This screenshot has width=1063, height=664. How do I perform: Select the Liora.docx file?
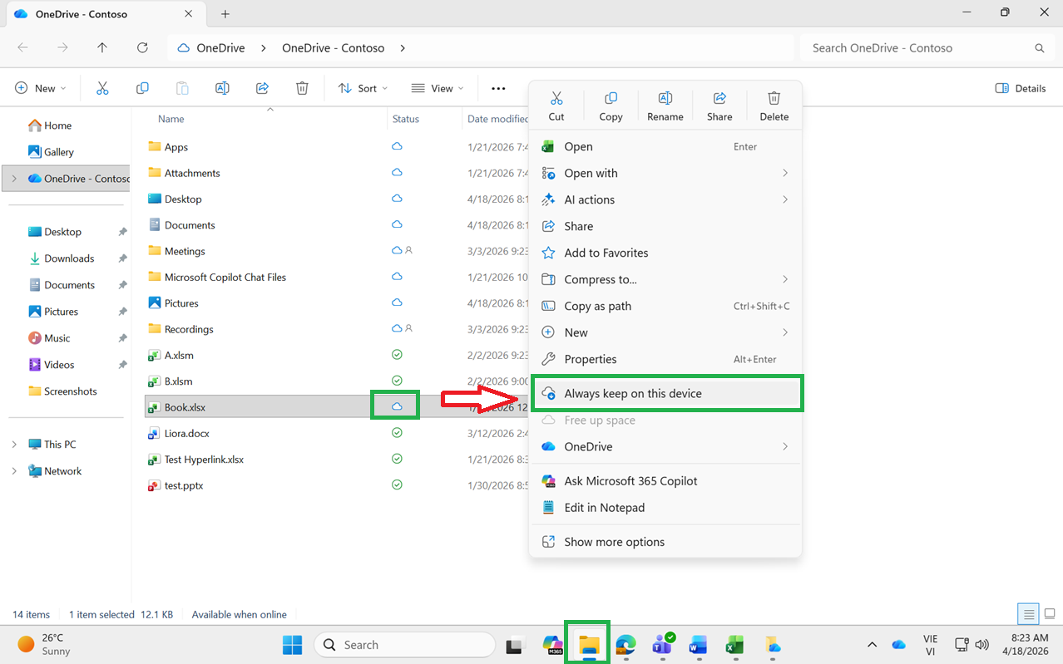[187, 433]
